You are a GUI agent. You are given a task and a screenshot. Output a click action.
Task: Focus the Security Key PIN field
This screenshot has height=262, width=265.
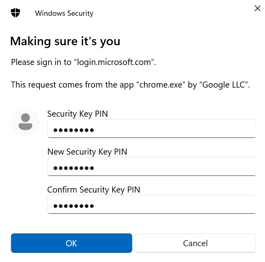[151, 129]
